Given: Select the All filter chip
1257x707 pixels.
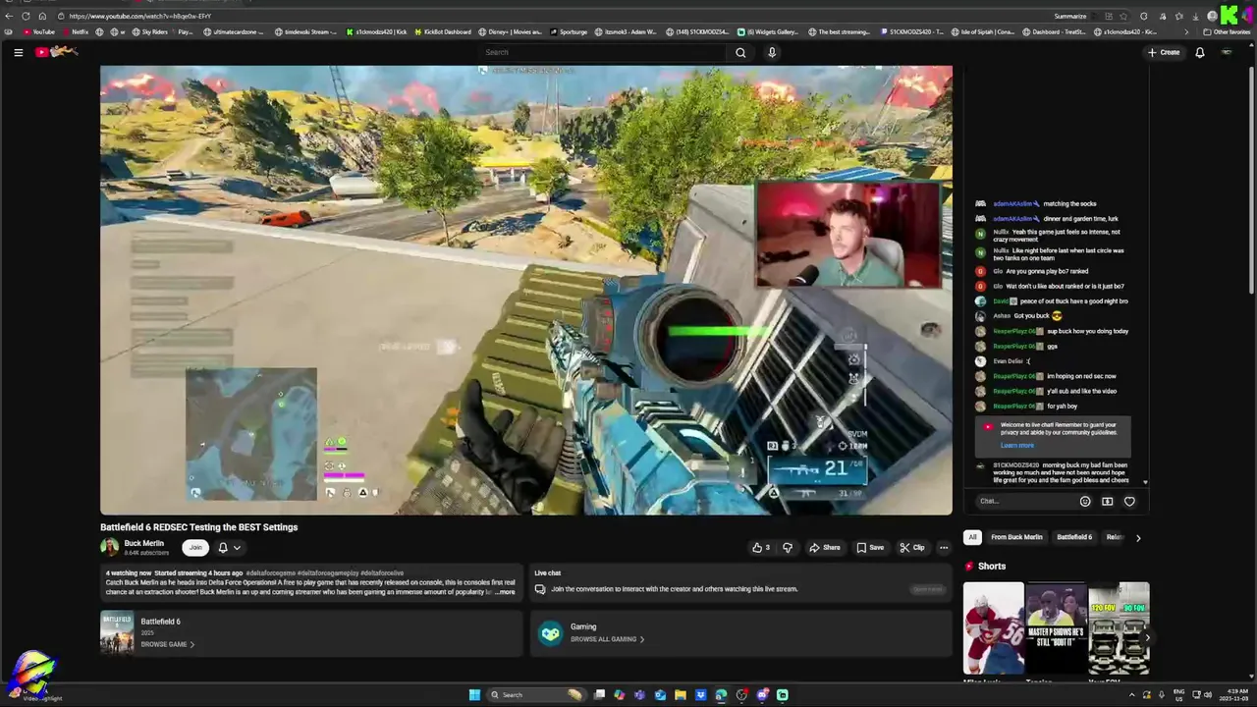Looking at the screenshot, I should pos(972,537).
